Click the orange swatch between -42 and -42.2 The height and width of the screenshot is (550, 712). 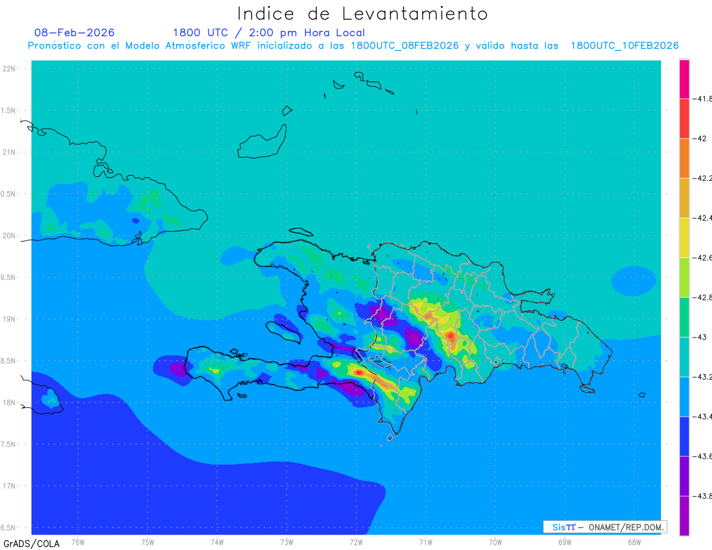[x=684, y=158]
